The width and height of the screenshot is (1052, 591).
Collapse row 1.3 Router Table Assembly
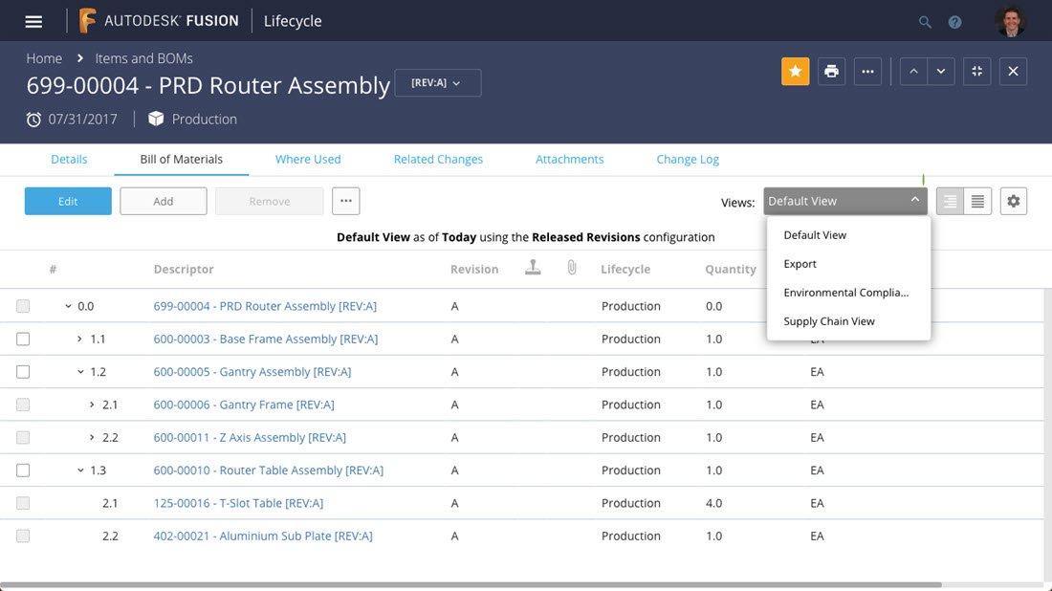point(79,471)
